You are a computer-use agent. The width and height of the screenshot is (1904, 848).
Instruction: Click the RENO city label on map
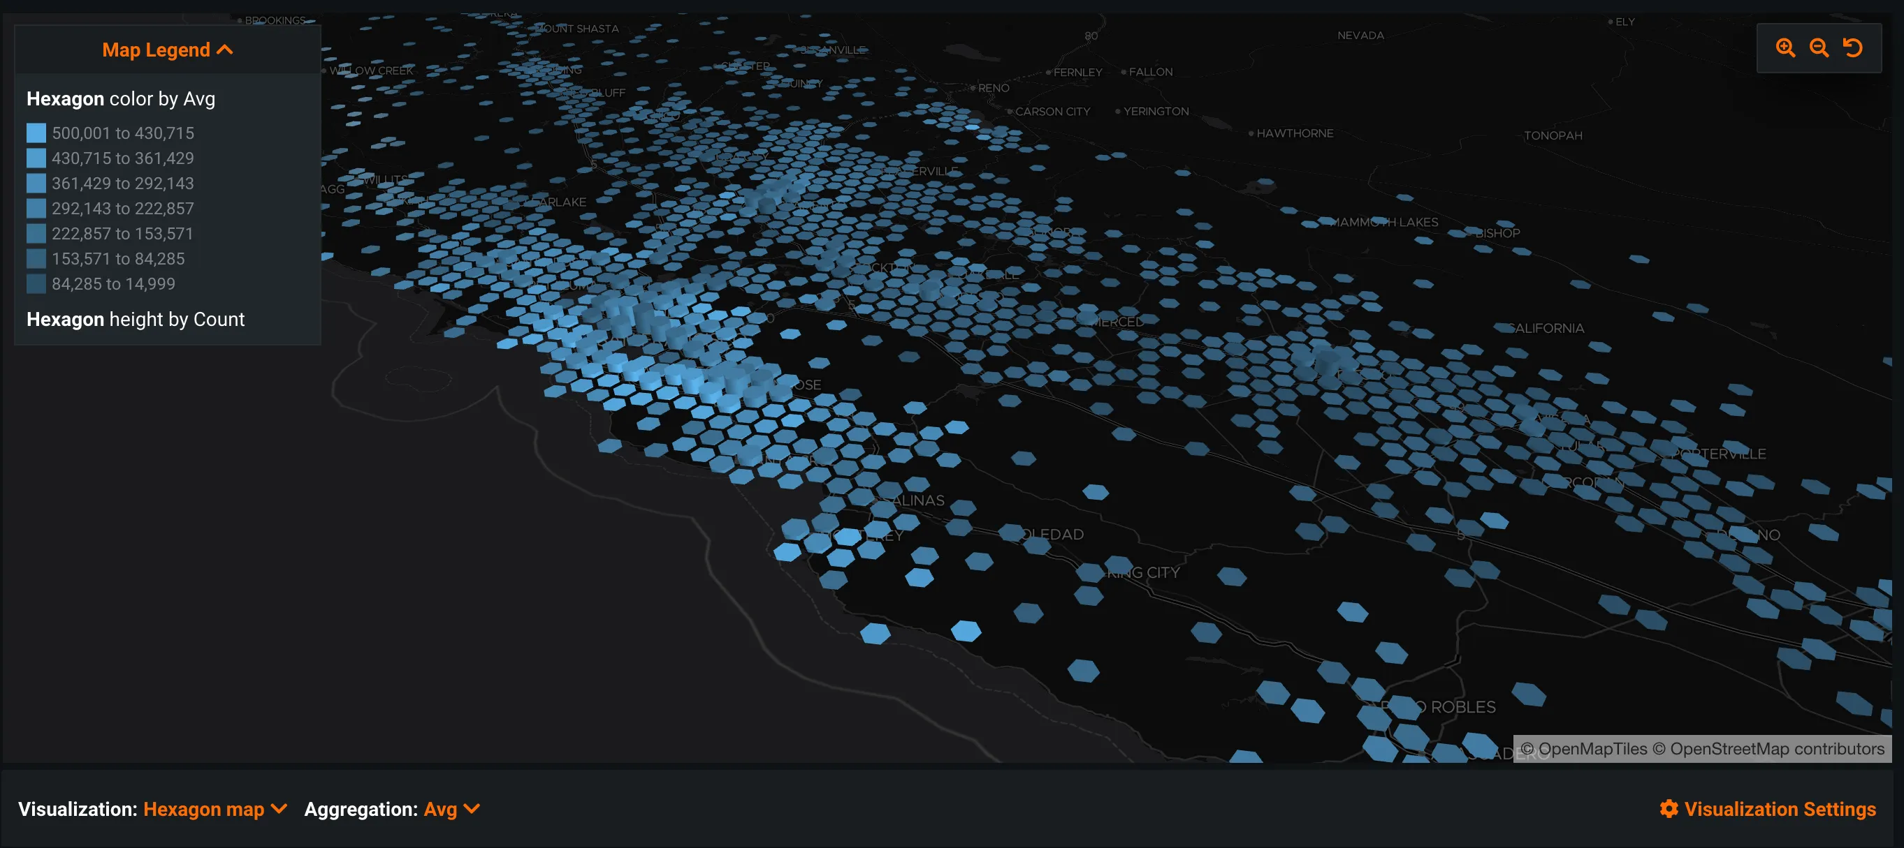(993, 88)
